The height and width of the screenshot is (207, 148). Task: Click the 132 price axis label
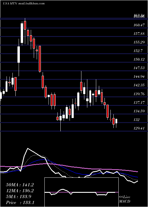[136, 119]
